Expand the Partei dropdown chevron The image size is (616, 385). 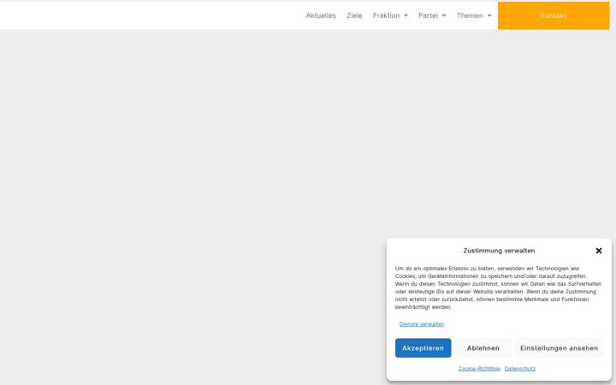coord(444,15)
